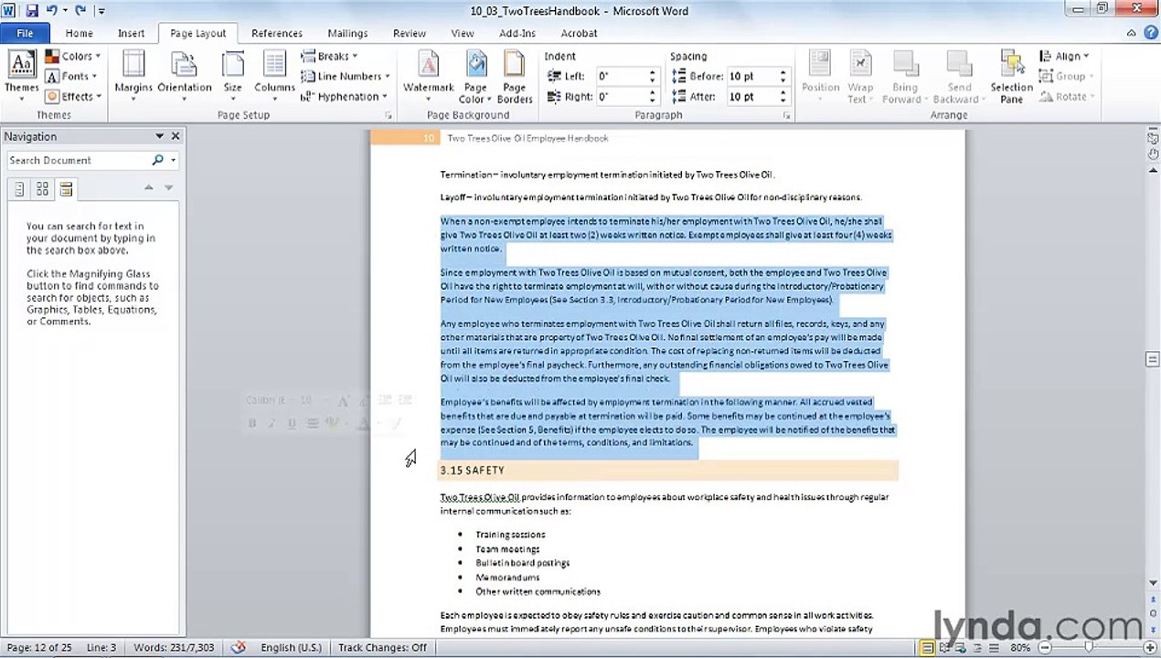The image size is (1161, 658).
Task: Click the zoom slider handle
Action: pyautogui.click(x=1088, y=648)
